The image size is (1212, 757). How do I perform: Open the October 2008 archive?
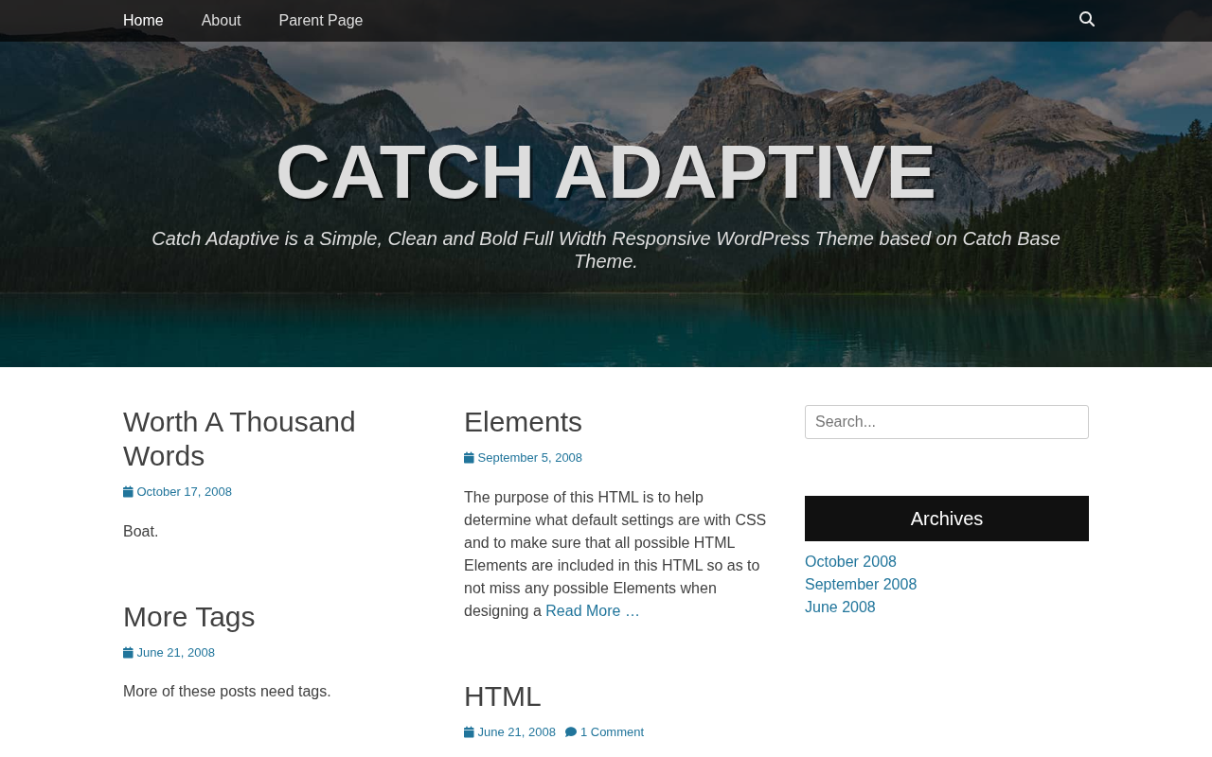(850, 562)
